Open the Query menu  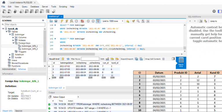tap(25, 7)
